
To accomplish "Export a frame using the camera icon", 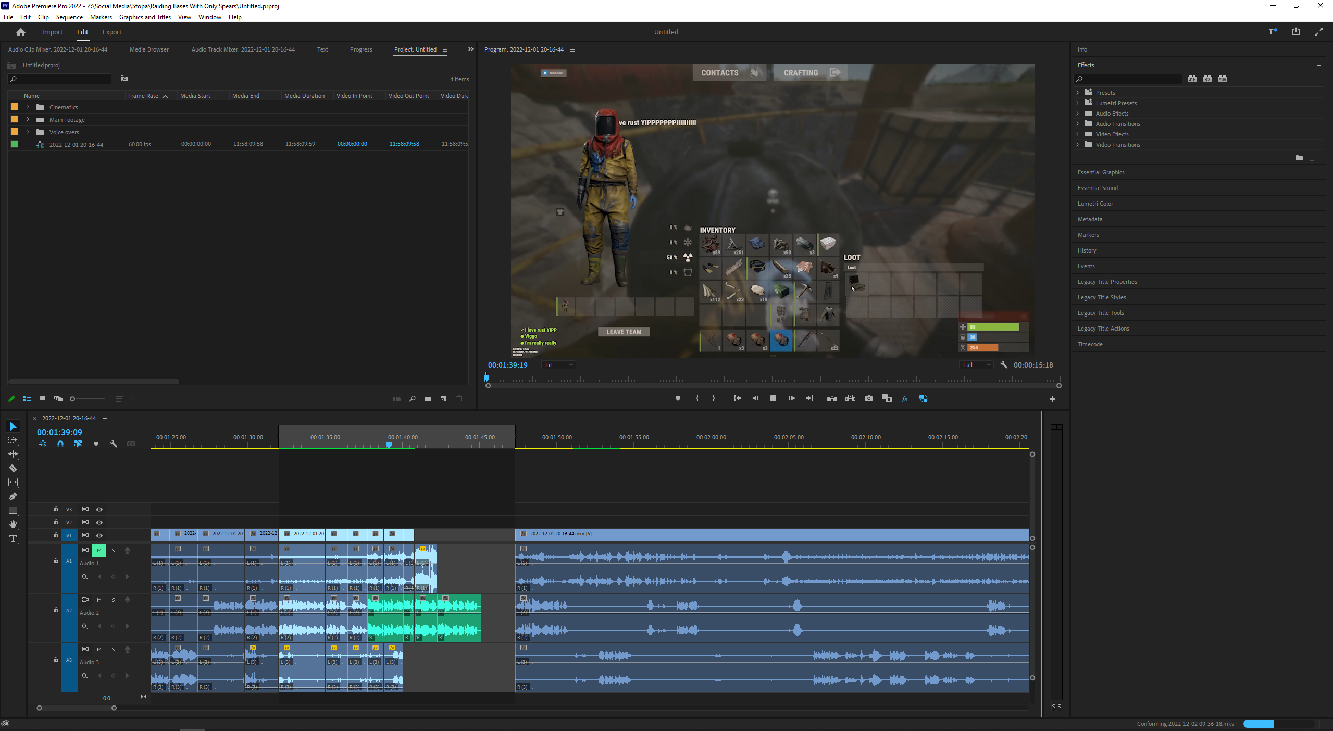I will [868, 398].
